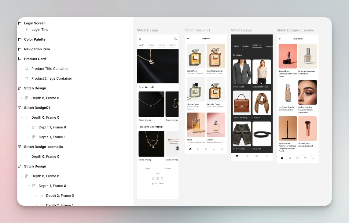349x223 pixels.
Task: Click the Instagram icon in the jewelry mockup footer
Action: 158,178
